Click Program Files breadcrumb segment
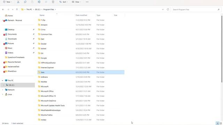The image size is (223, 125). [49, 9]
